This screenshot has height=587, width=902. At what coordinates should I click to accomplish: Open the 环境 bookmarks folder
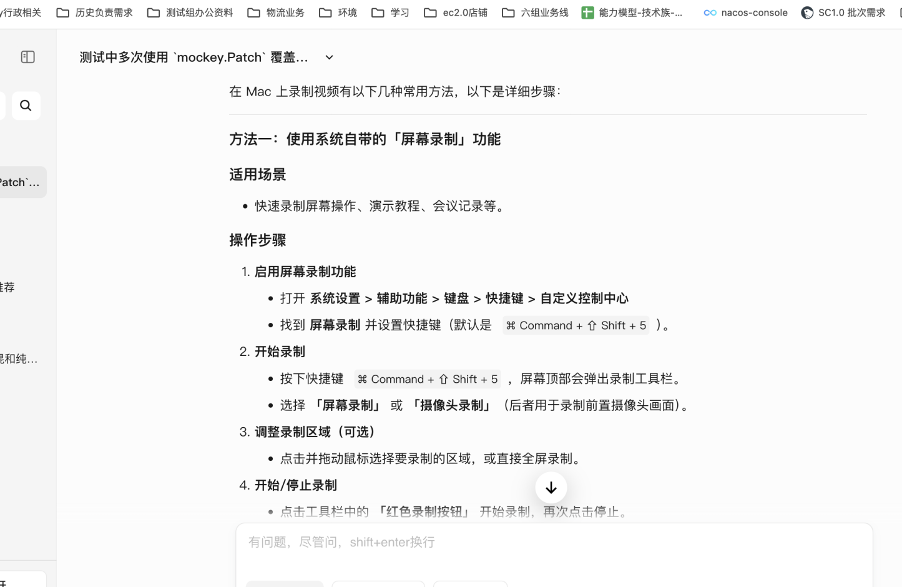click(x=338, y=12)
